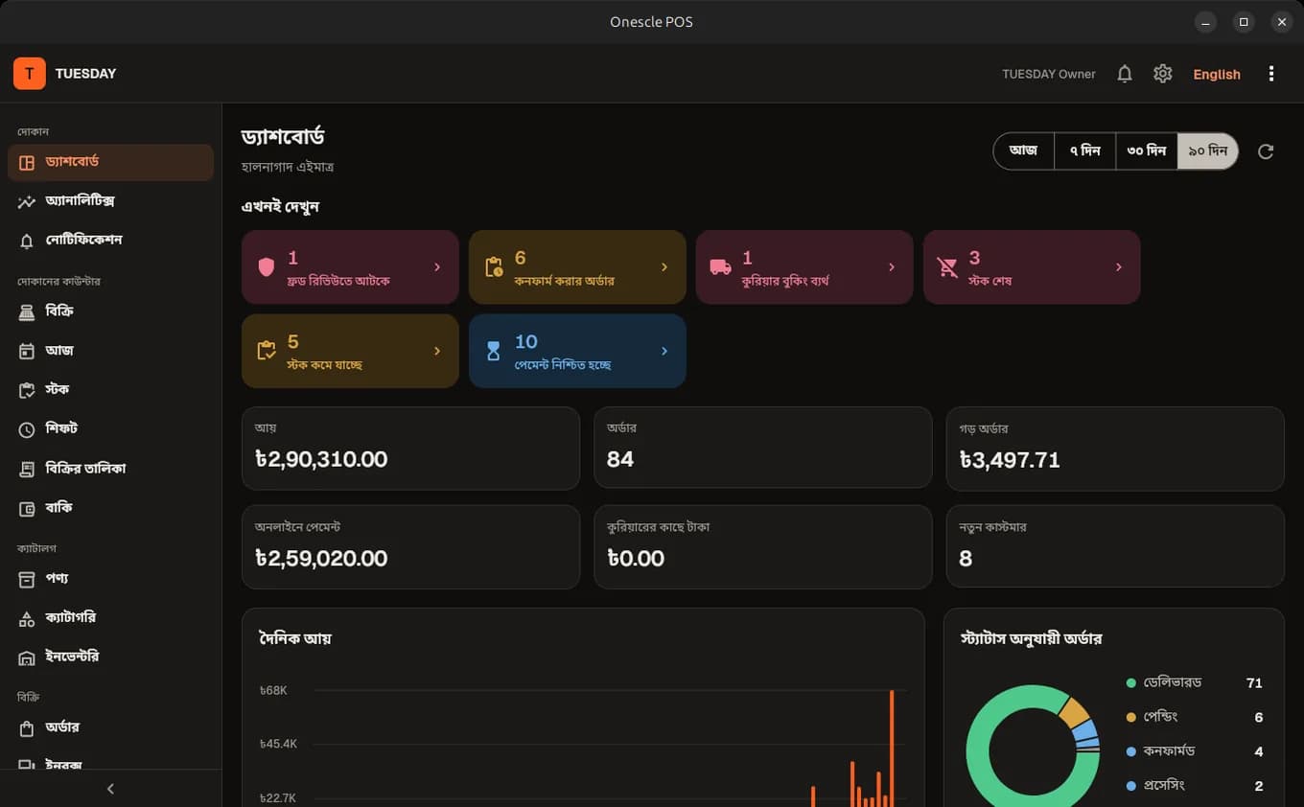Select the ড্যাশবোর্ড item in the sidebar
Viewport: 1304px width, 807px height.
pos(110,162)
